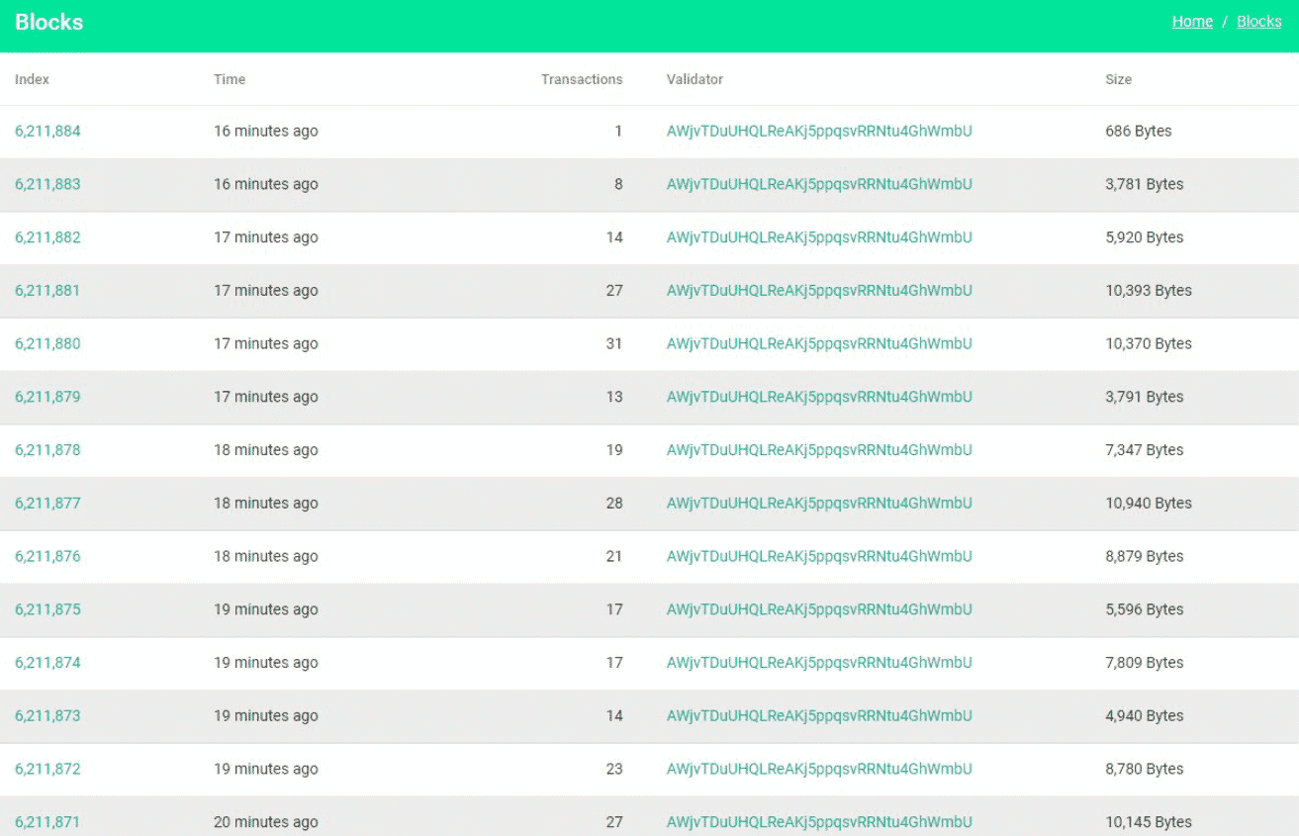Select block index 6,211,881
The height and width of the screenshot is (836, 1299).
[47, 291]
